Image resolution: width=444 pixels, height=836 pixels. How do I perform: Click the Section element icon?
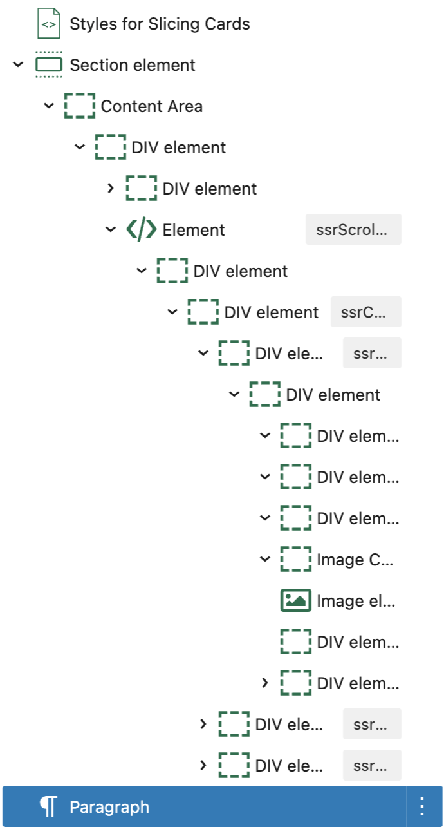(x=48, y=65)
